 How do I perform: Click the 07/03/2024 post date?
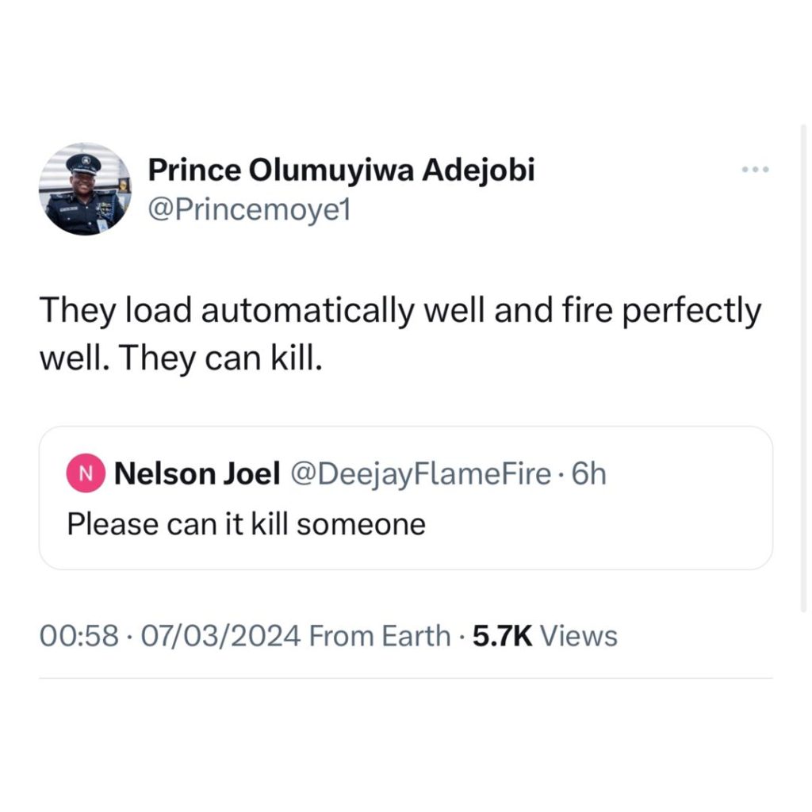216,635
